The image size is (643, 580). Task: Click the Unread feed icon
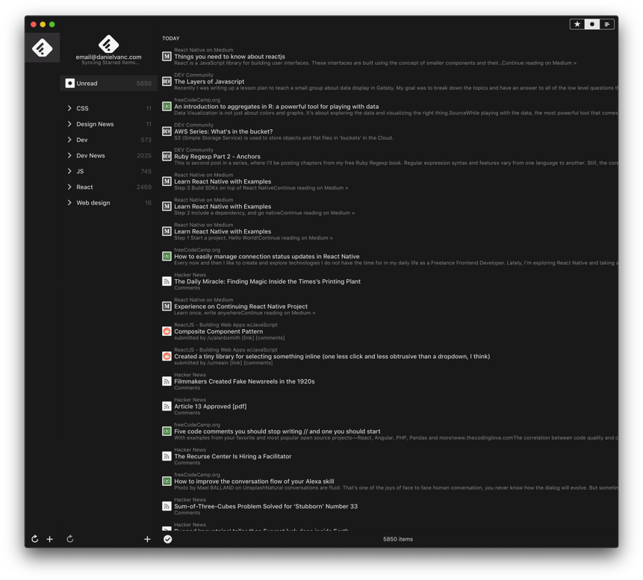pyautogui.click(x=70, y=83)
